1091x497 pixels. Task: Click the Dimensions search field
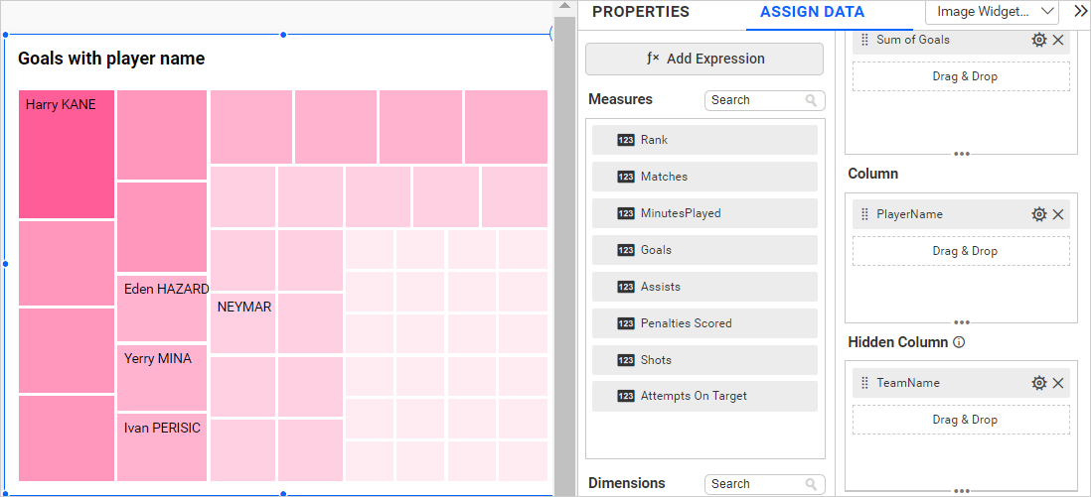pos(757,484)
